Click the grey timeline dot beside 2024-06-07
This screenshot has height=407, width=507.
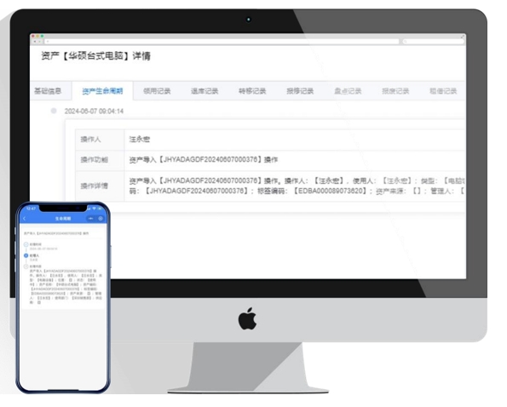54,112
